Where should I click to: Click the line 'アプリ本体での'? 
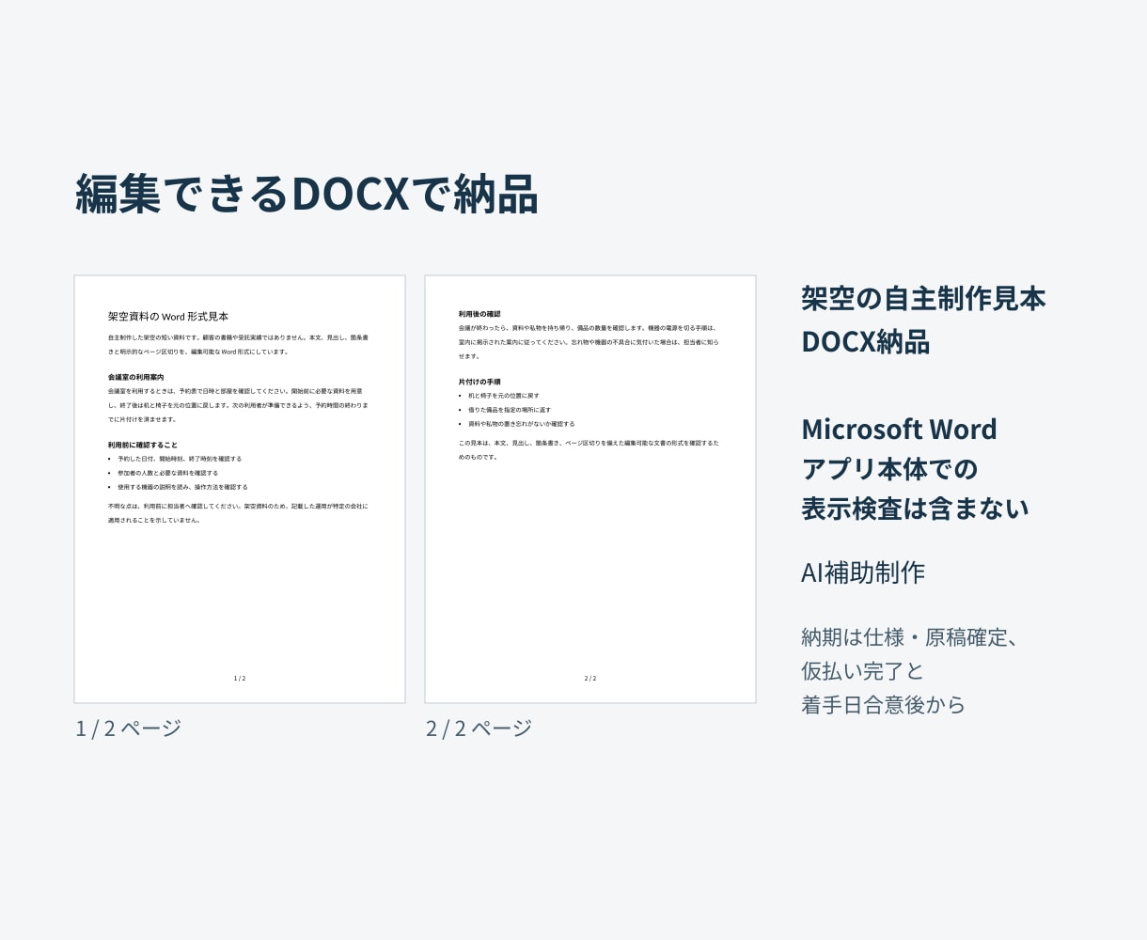(x=889, y=468)
